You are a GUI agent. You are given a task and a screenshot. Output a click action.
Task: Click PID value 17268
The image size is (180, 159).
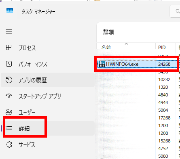(x=164, y=118)
